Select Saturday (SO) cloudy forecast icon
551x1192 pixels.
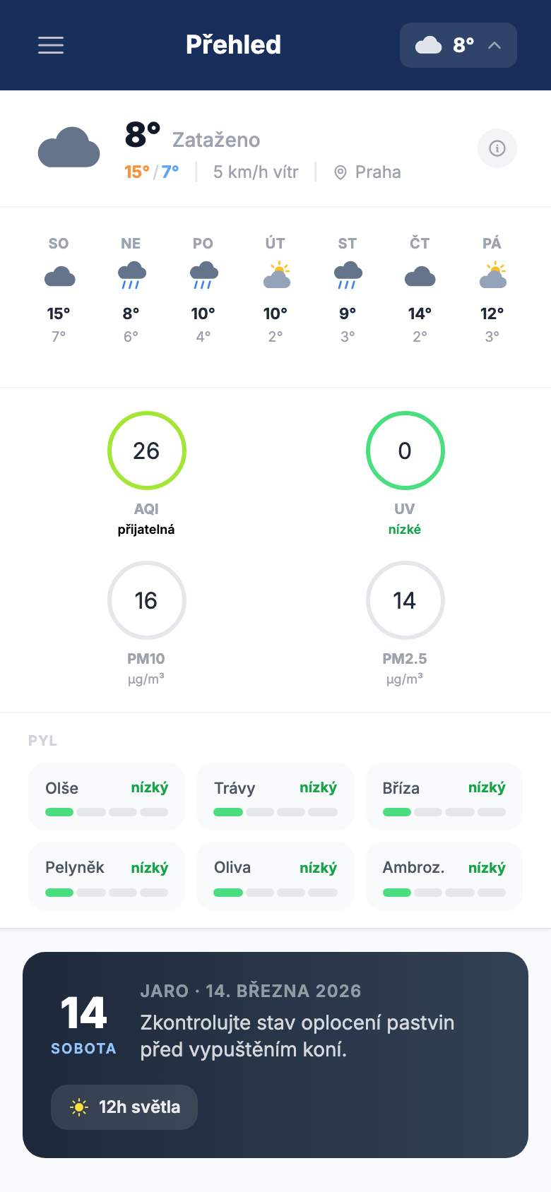pyautogui.click(x=59, y=276)
